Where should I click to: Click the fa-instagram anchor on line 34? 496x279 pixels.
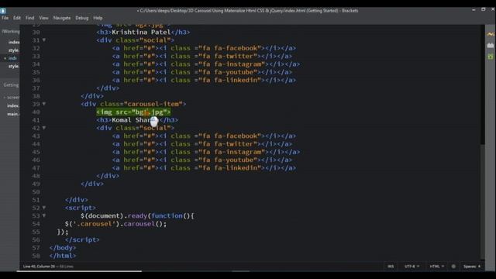206,64
